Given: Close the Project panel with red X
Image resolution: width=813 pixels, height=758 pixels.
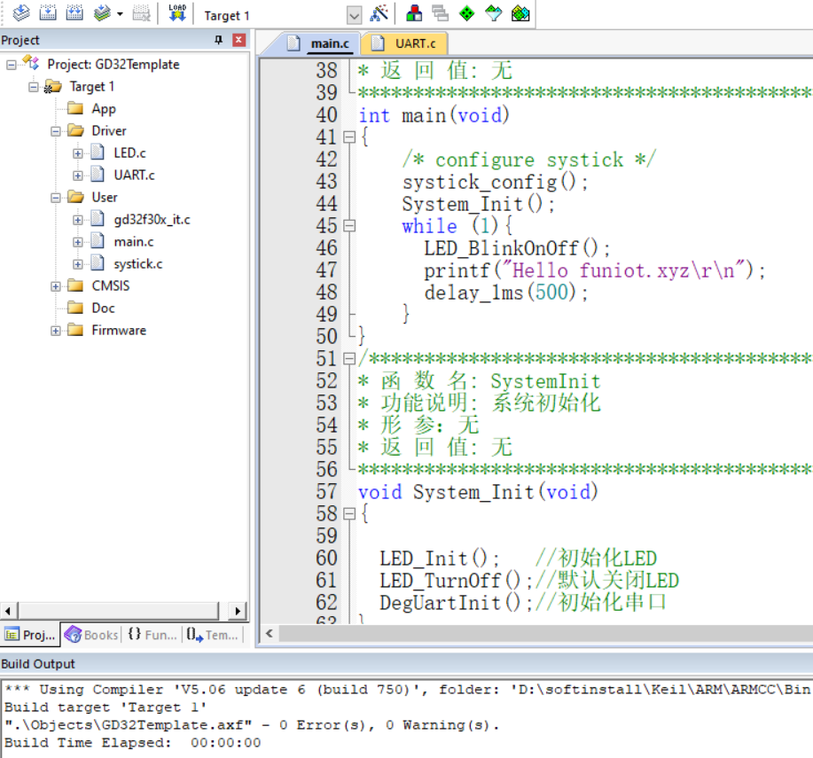Looking at the screenshot, I should pos(239,40).
